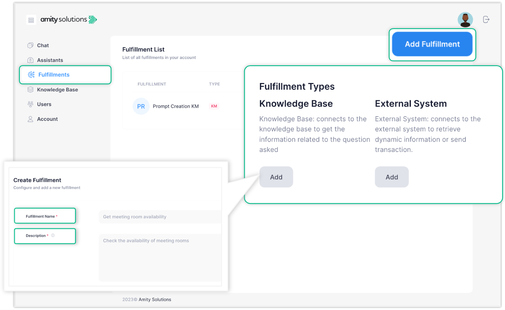Open the user profile avatar
Image resolution: width=505 pixels, height=310 pixels.
[x=465, y=19]
